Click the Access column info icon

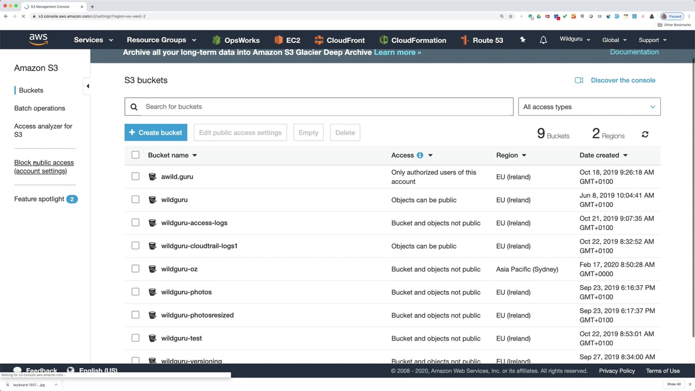pos(420,155)
